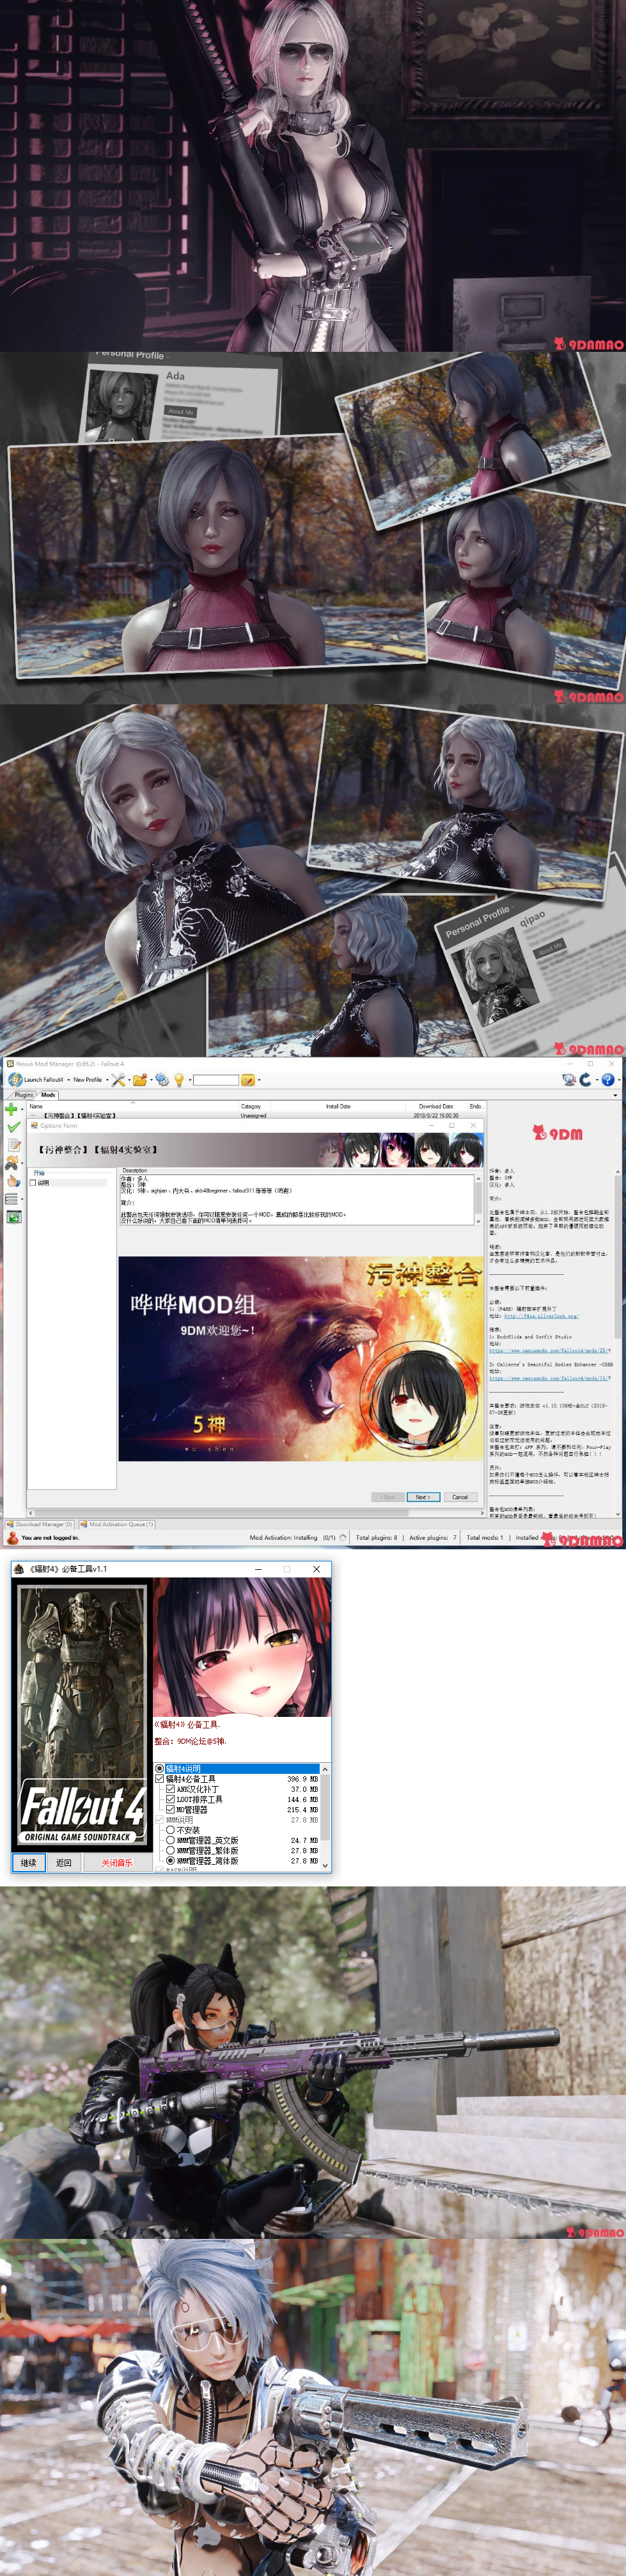Select the NMM管理器_繁体版 radio option

click(x=171, y=1851)
